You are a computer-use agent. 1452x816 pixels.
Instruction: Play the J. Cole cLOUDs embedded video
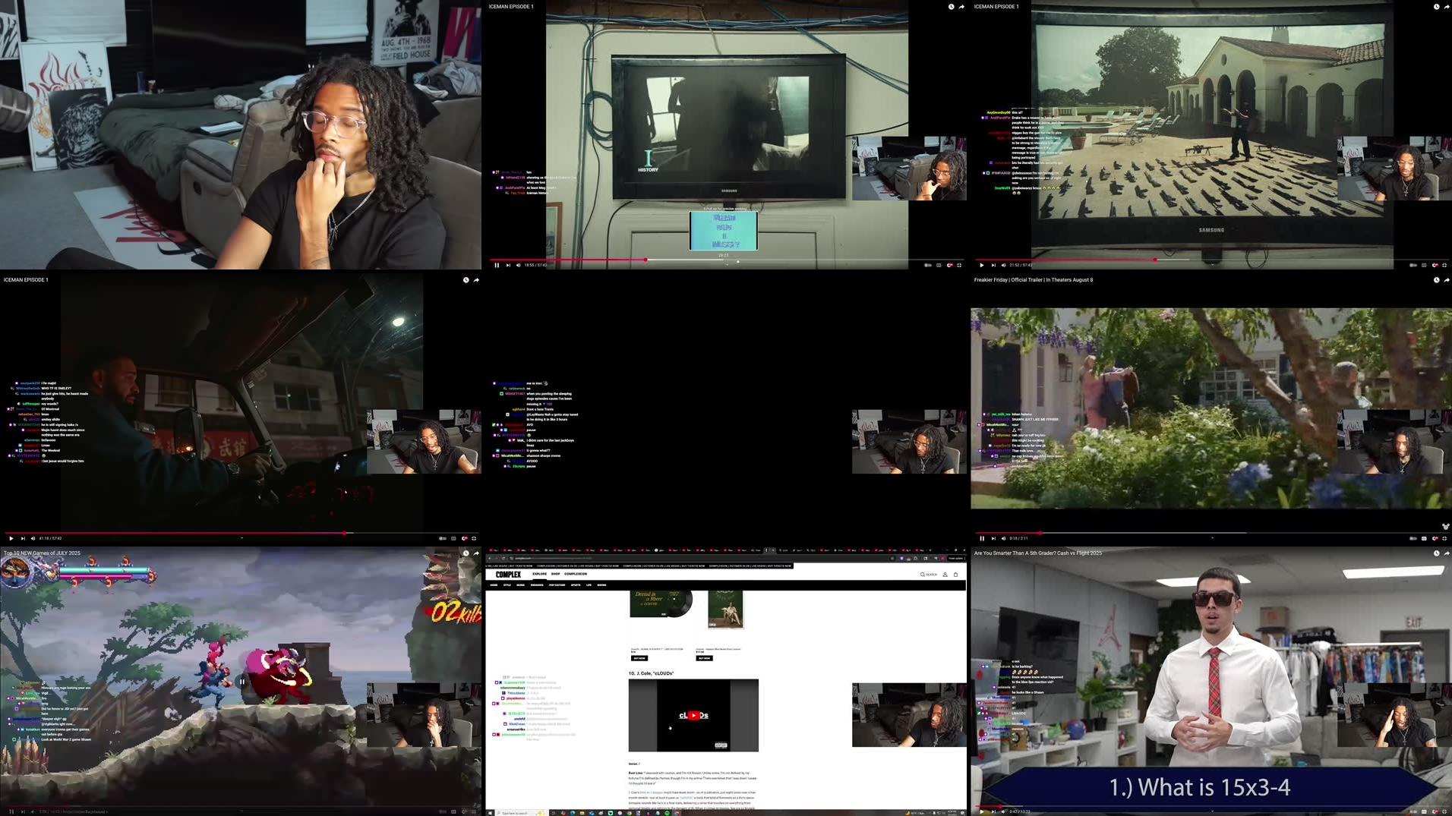pyautogui.click(x=693, y=715)
